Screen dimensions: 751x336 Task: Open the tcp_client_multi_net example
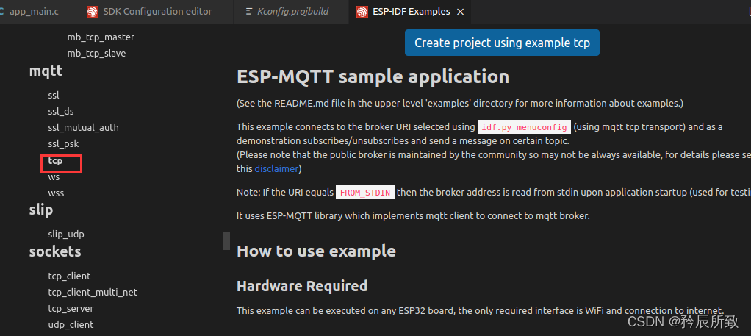tap(93, 292)
